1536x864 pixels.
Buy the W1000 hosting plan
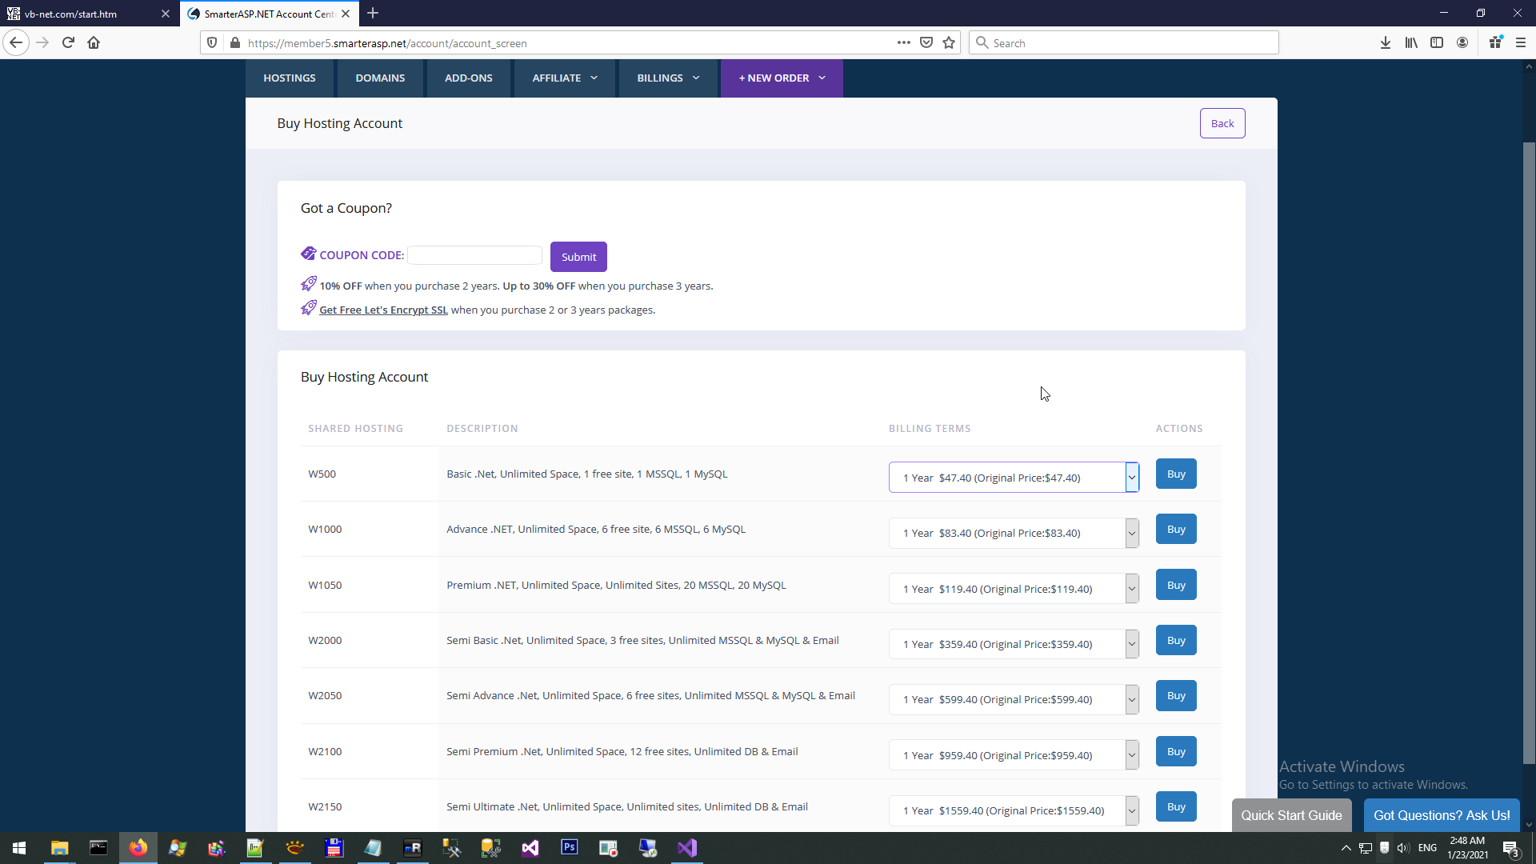(1175, 529)
